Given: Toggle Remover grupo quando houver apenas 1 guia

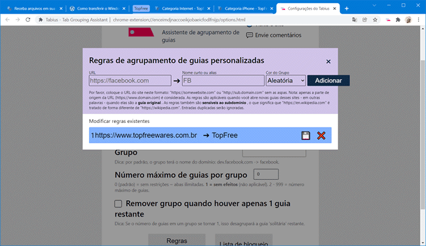Looking at the screenshot, I should point(118,203).
